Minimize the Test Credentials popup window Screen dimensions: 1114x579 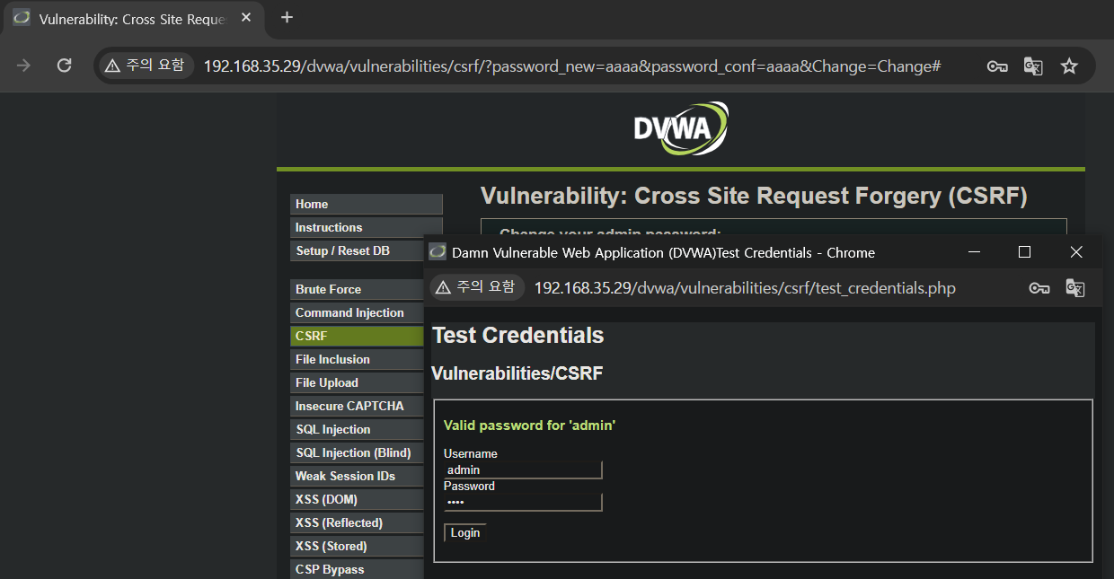click(x=975, y=252)
